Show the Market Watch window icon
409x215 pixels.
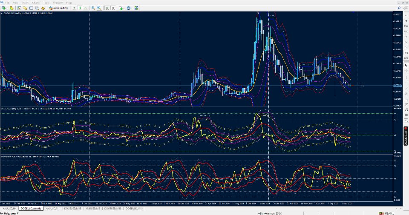click(19, 8)
